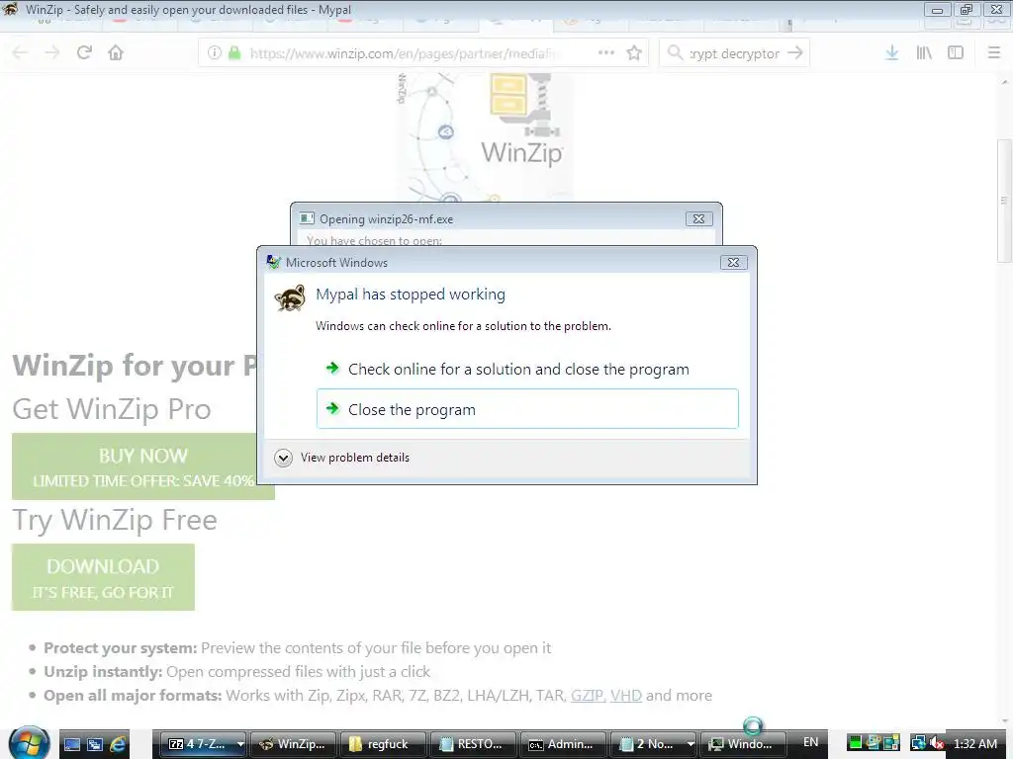Go forward using browser forward arrow
Screen dimensions: 1013x759
[x=51, y=53]
